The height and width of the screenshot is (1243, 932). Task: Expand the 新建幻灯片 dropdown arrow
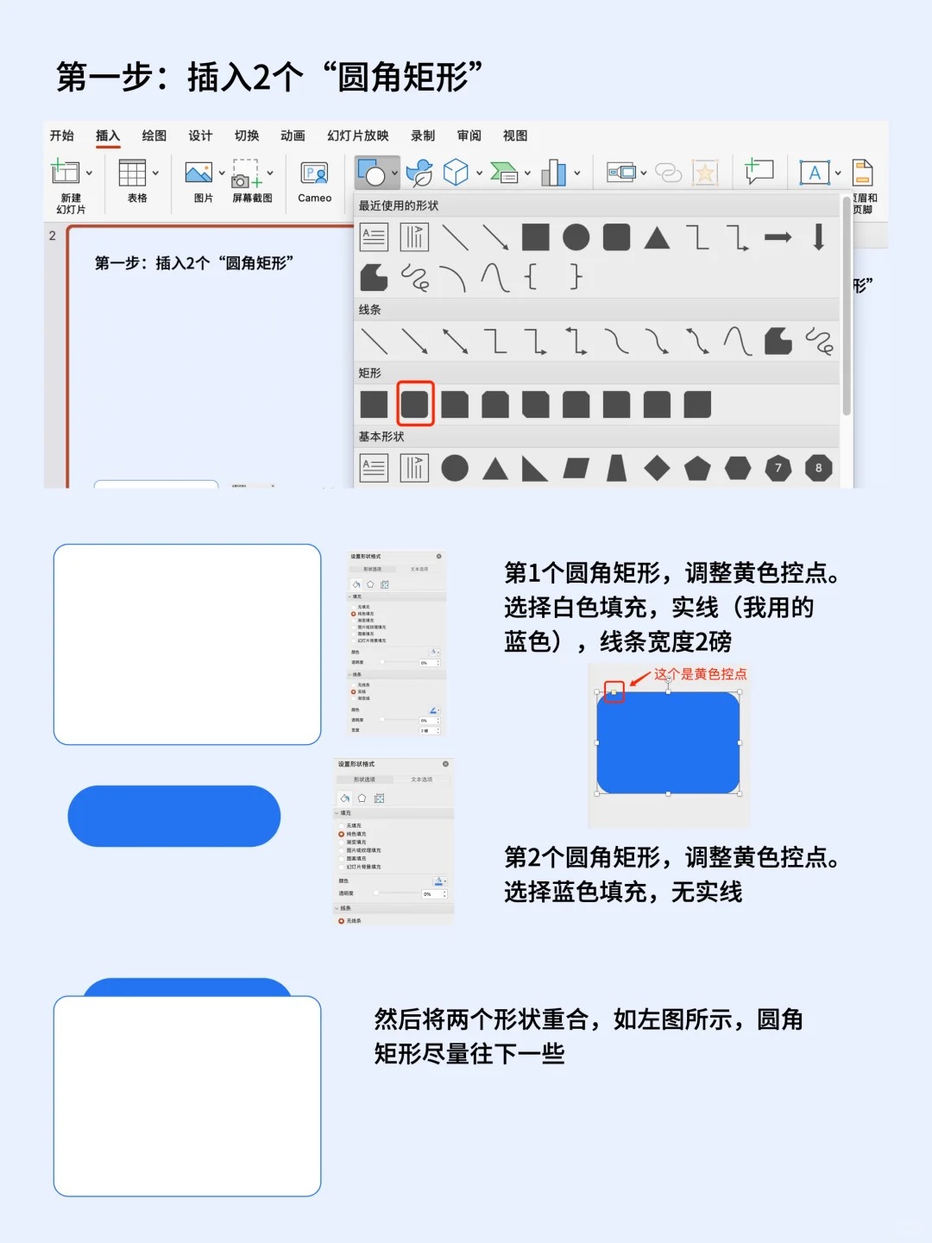(89, 174)
